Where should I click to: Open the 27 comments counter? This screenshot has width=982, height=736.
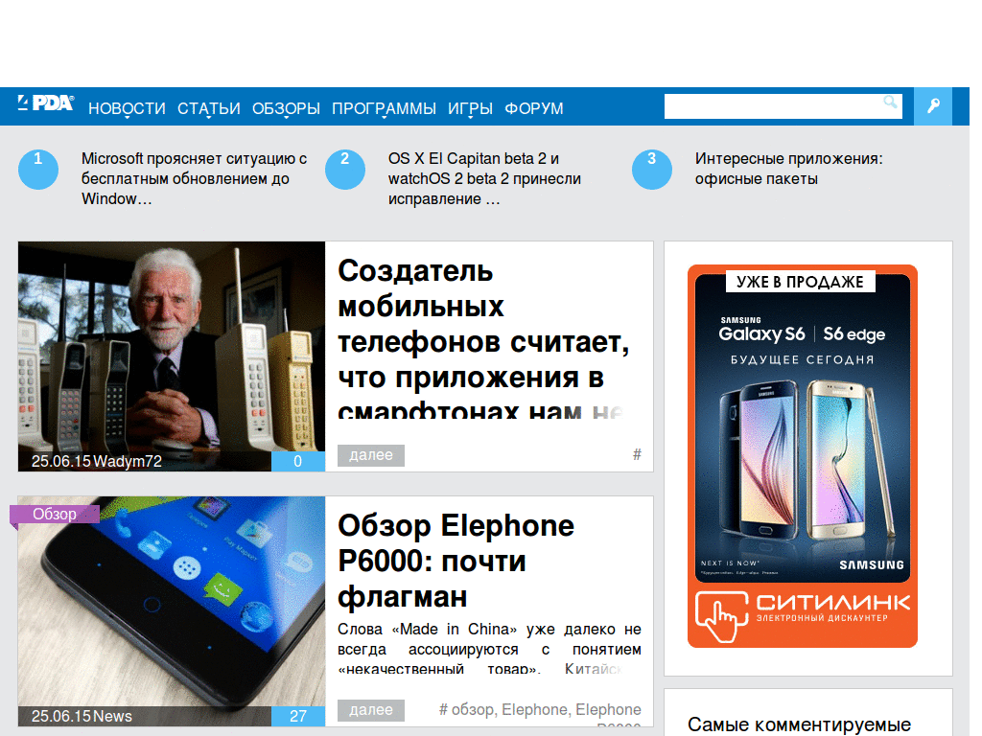(x=298, y=716)
